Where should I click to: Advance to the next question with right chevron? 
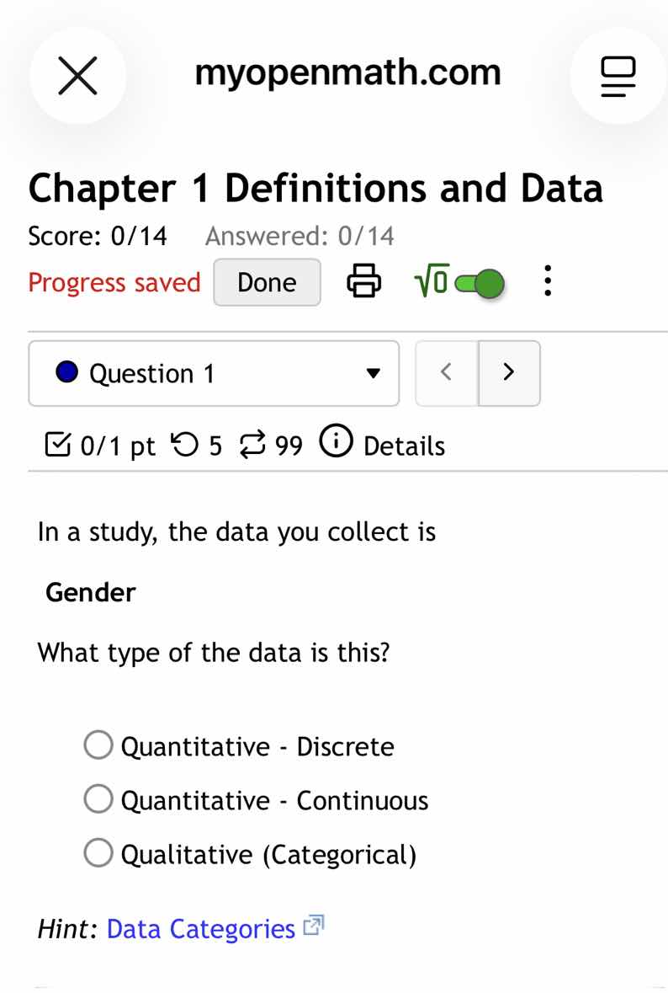coord(509,372)
